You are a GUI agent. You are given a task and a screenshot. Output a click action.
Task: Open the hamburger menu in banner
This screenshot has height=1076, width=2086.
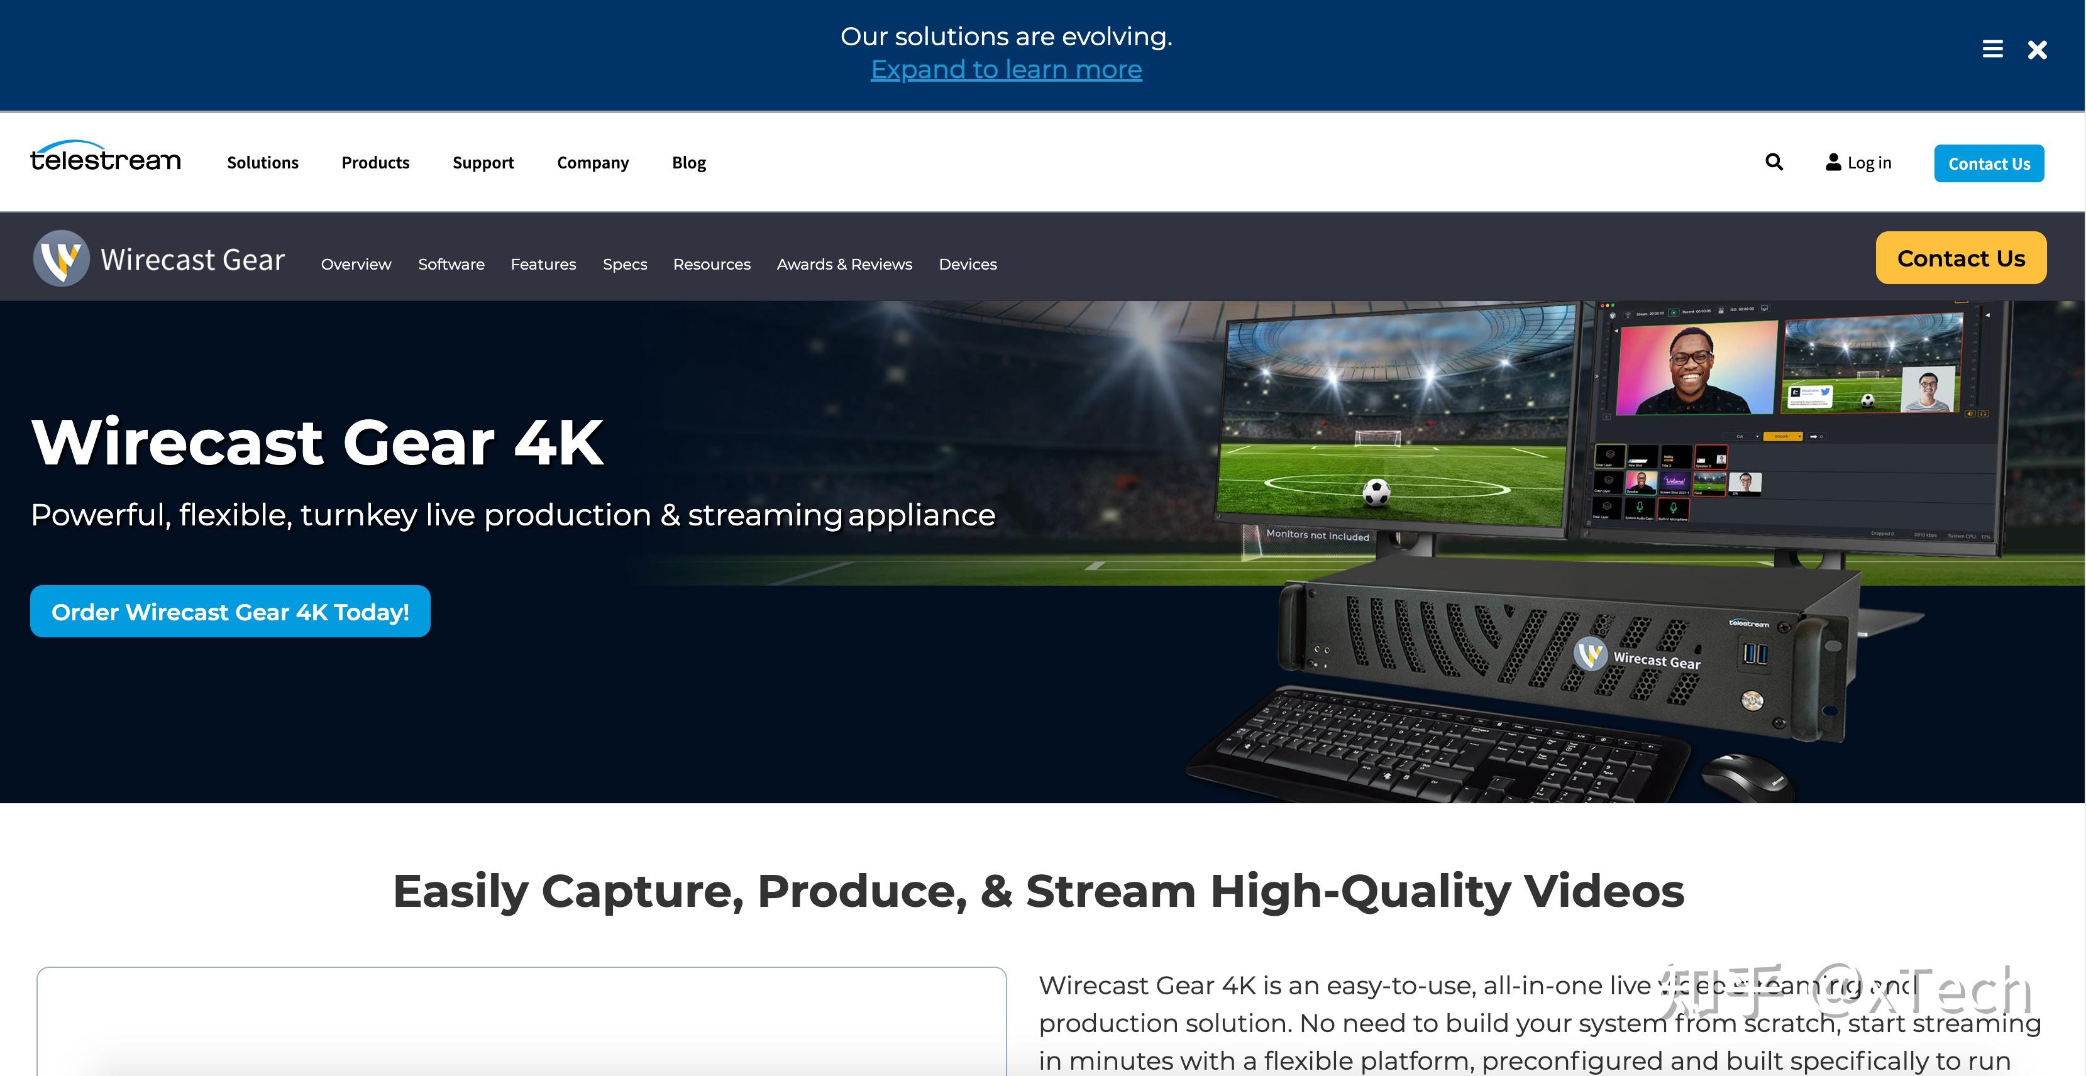(x=1992, y=50)
